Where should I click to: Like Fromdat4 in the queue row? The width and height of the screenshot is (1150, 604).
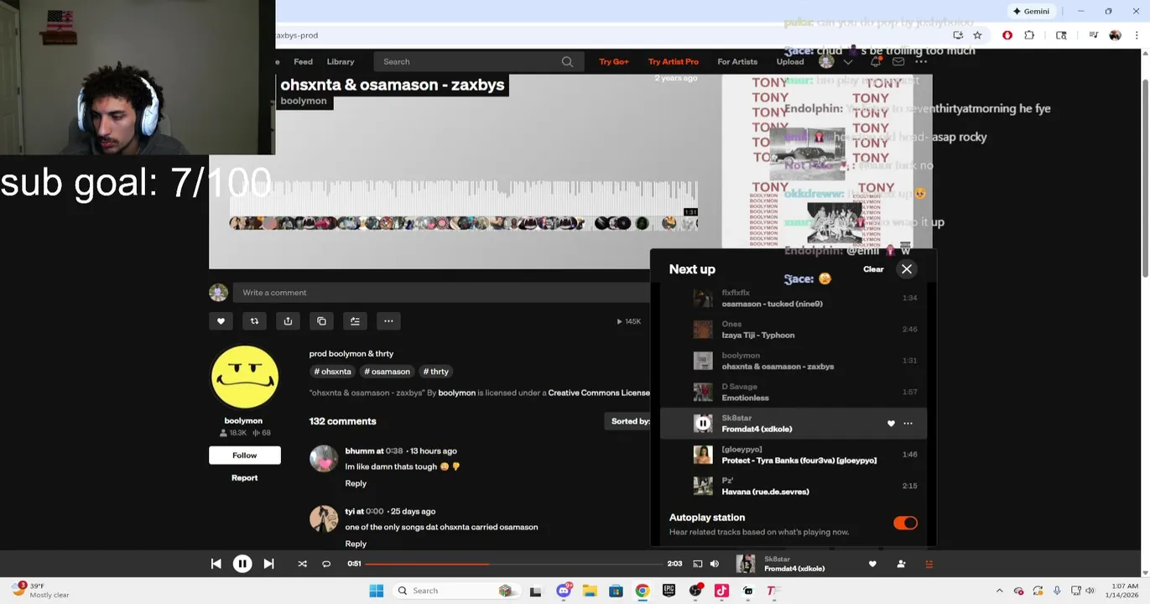pos(891,424)
